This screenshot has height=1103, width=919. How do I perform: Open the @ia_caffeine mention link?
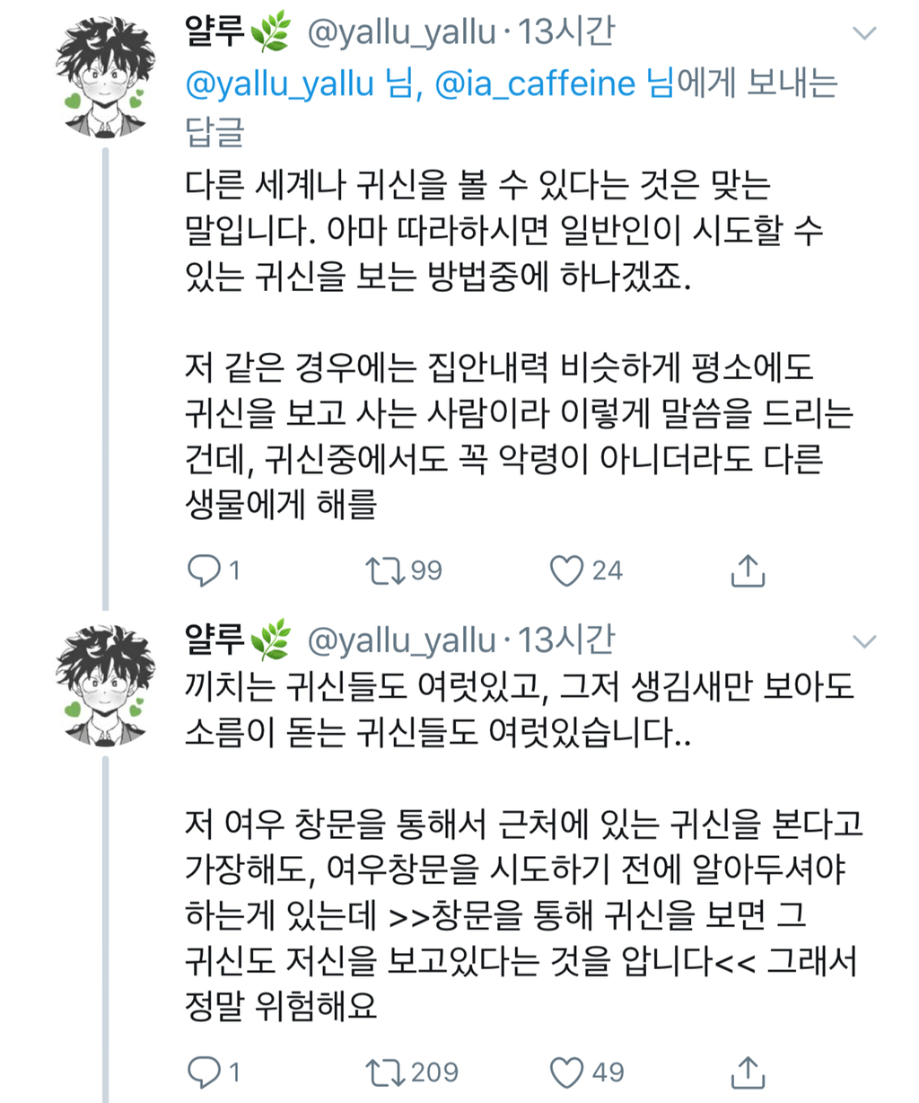tap(535, 84)
